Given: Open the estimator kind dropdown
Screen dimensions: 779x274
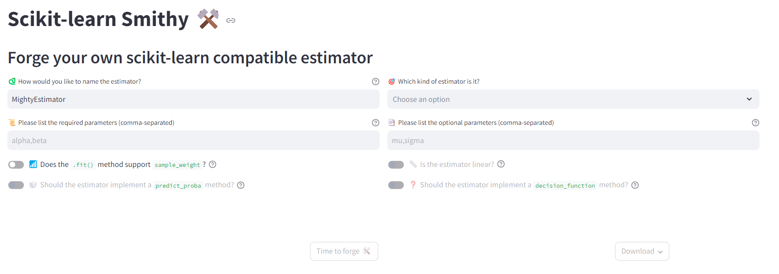Looking at the screenshot, I should point(573,99).
